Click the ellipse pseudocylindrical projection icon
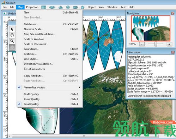This screenshot has height=139, width=176. (x=75, y=7)
